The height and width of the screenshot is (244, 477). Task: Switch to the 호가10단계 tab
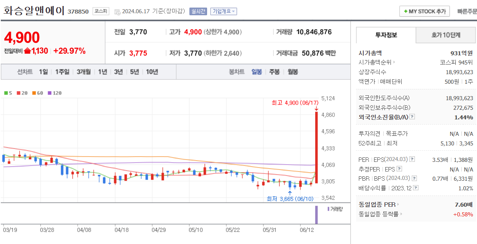[x=446, y=35]
